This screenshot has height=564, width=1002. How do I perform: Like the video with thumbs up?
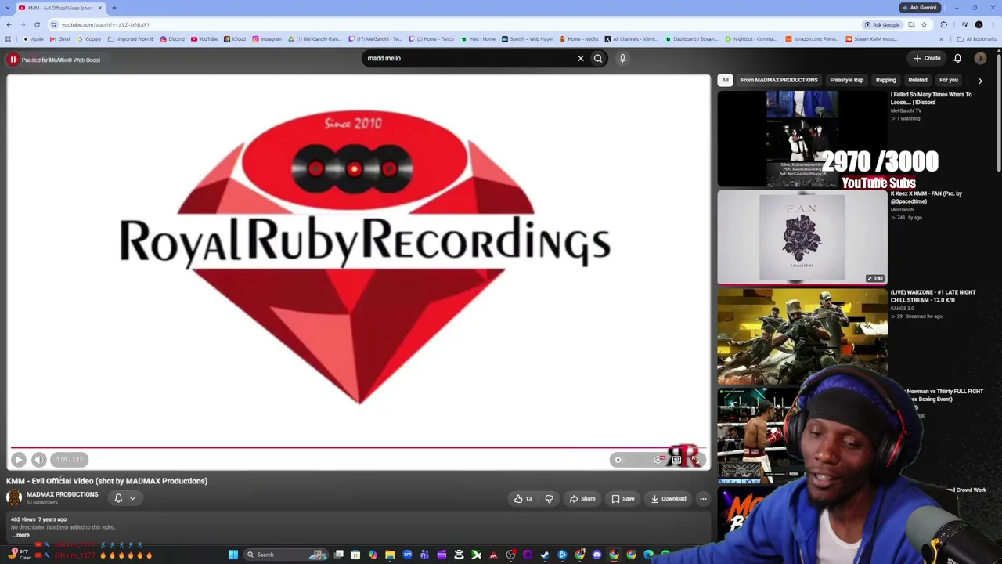[523, 498]
